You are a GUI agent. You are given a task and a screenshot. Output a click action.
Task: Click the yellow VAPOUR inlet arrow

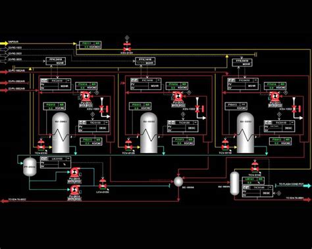pyautogui.click(x=4, y=43)
